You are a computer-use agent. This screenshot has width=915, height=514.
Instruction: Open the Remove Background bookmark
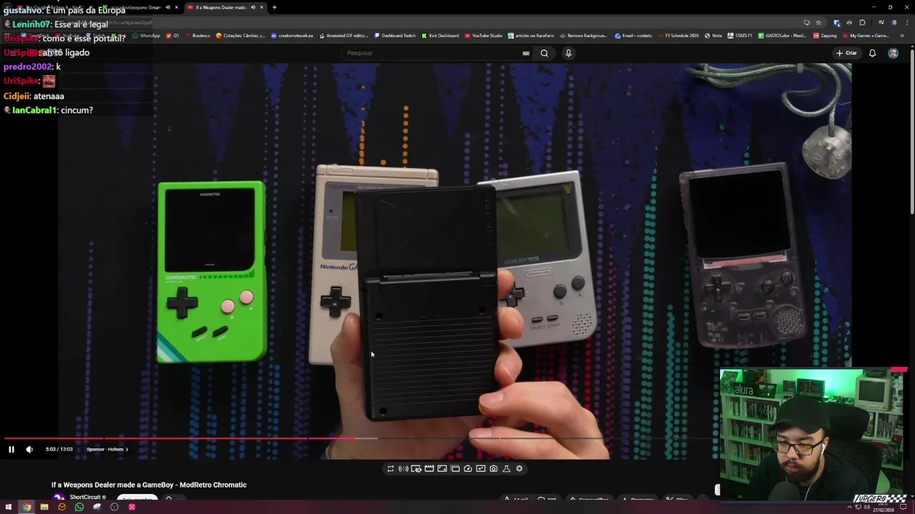click(584, 36)
